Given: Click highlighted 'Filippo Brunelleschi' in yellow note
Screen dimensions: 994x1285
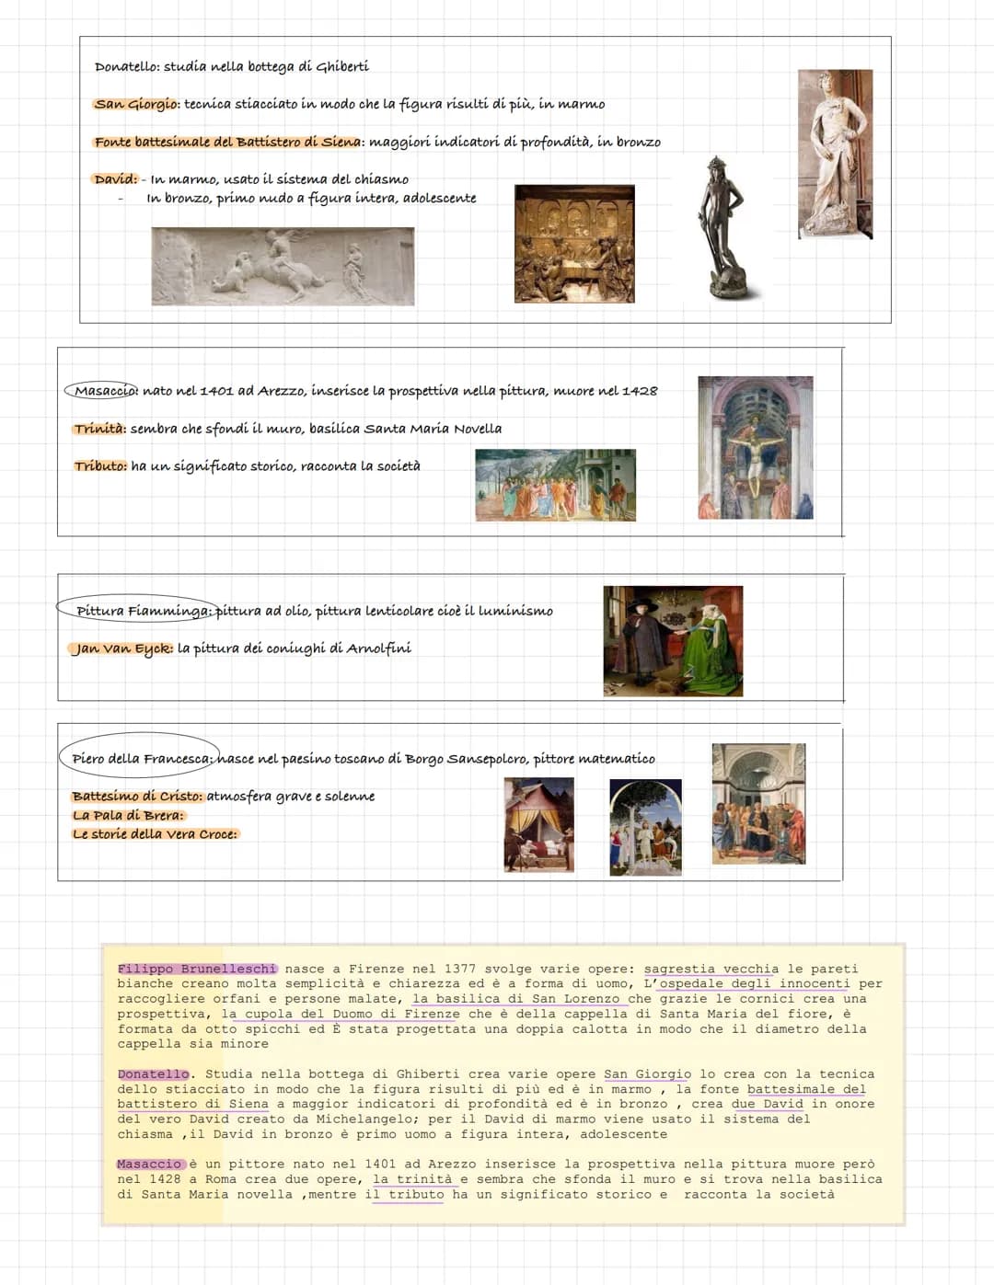Looking at the screenshot, I should click(x=197, y=969).
